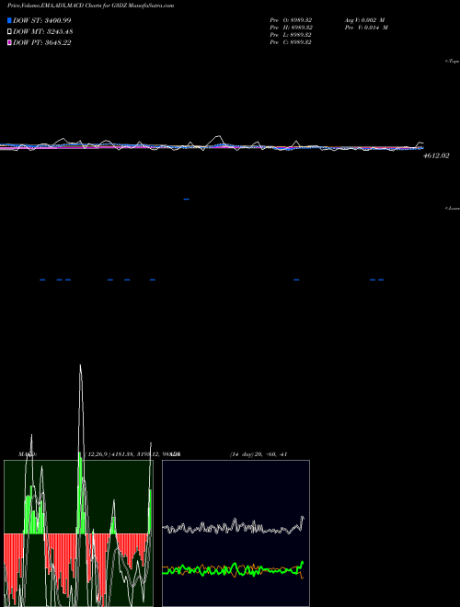Open the ADX indicator panel
The height and width of the screenshot is (607, 460).
click(x=236, y=533)
